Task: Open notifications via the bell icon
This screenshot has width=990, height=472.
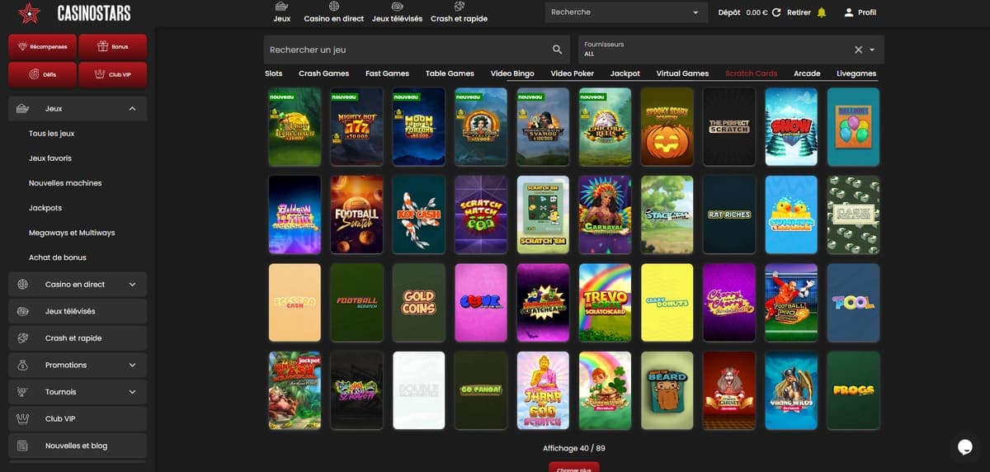Action: 821,12
